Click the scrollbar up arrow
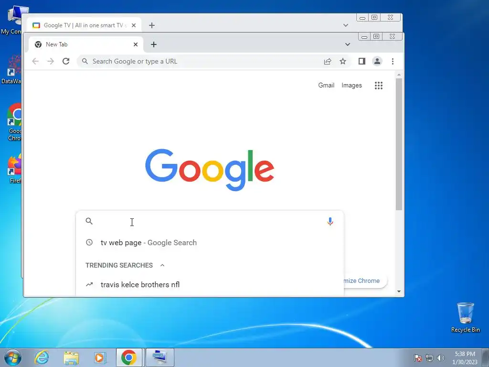 pos(399,75)
